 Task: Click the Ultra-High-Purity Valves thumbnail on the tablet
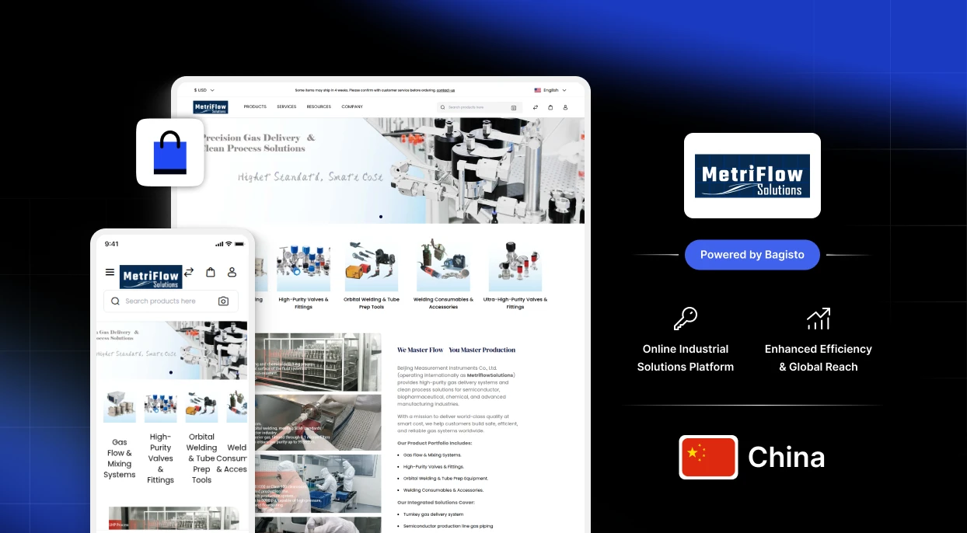coord(515,266)
